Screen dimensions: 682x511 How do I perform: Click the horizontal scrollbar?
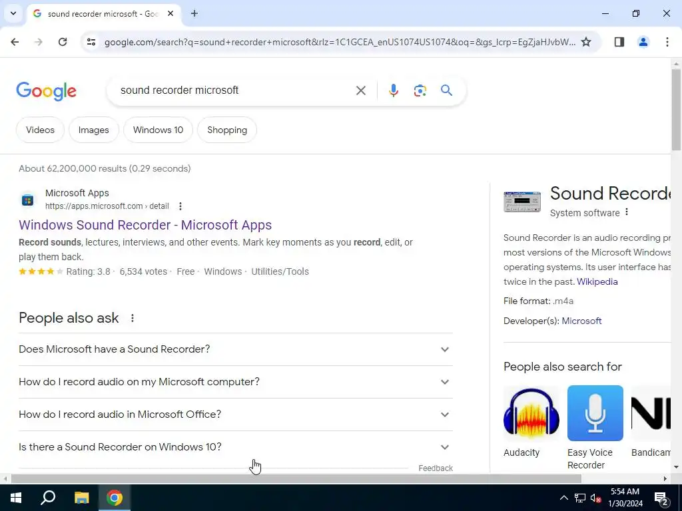click(296, 478)
